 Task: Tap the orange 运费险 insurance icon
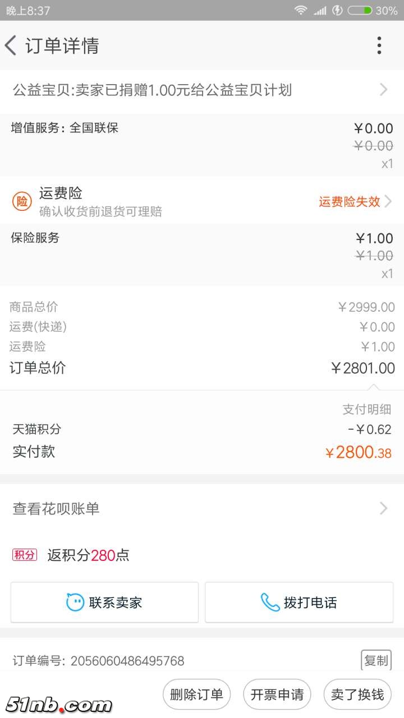click(x=22, y=201)
